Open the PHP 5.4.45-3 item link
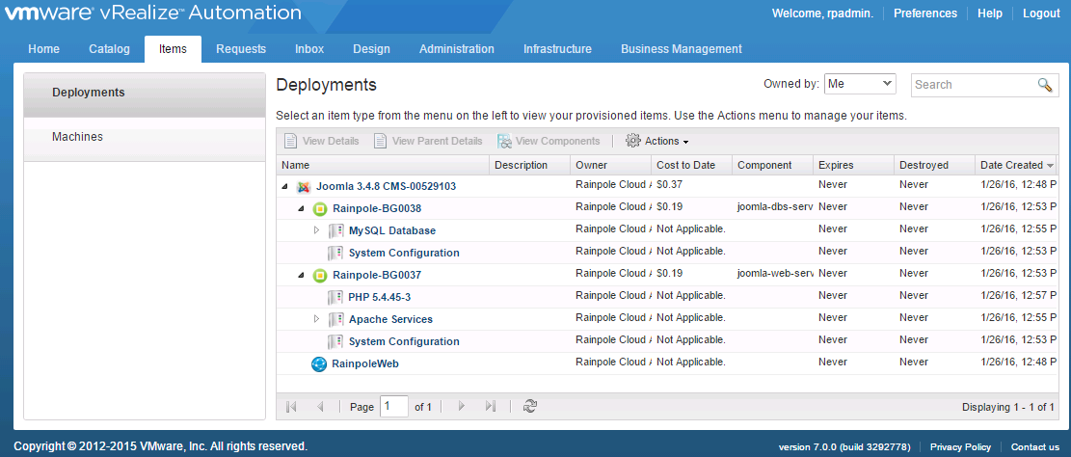 pos(380,297)
